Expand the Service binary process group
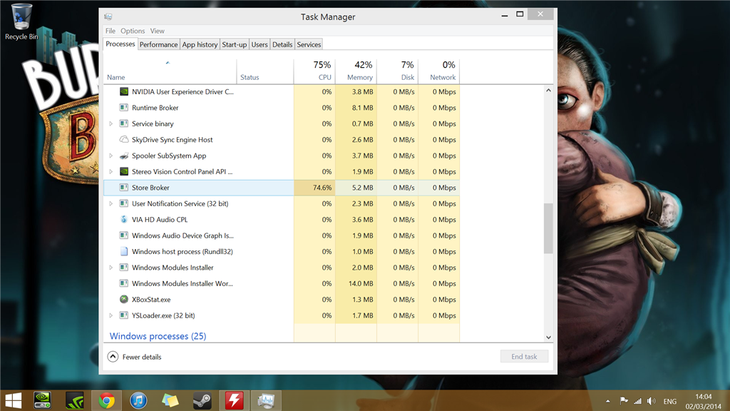Image resolution: width=730 pixels, height=411 pixels. pyautogui.click(x=110, y=123)
